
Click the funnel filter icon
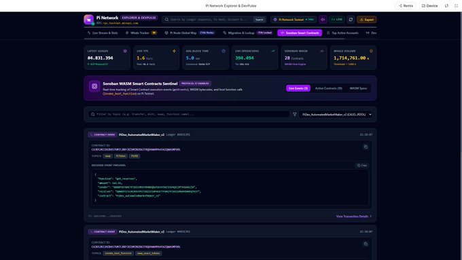[x=295, y=114]
